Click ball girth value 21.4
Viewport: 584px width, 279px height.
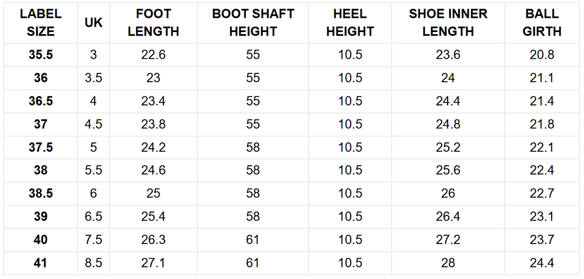542,101
